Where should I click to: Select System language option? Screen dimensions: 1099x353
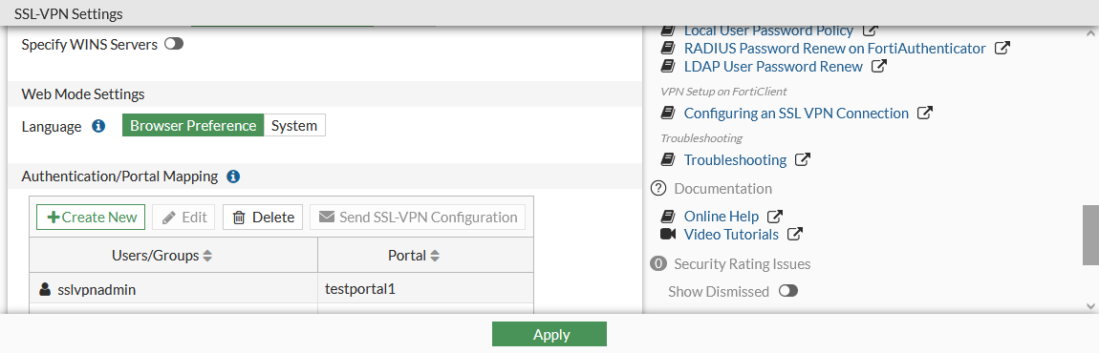(294, 125)
